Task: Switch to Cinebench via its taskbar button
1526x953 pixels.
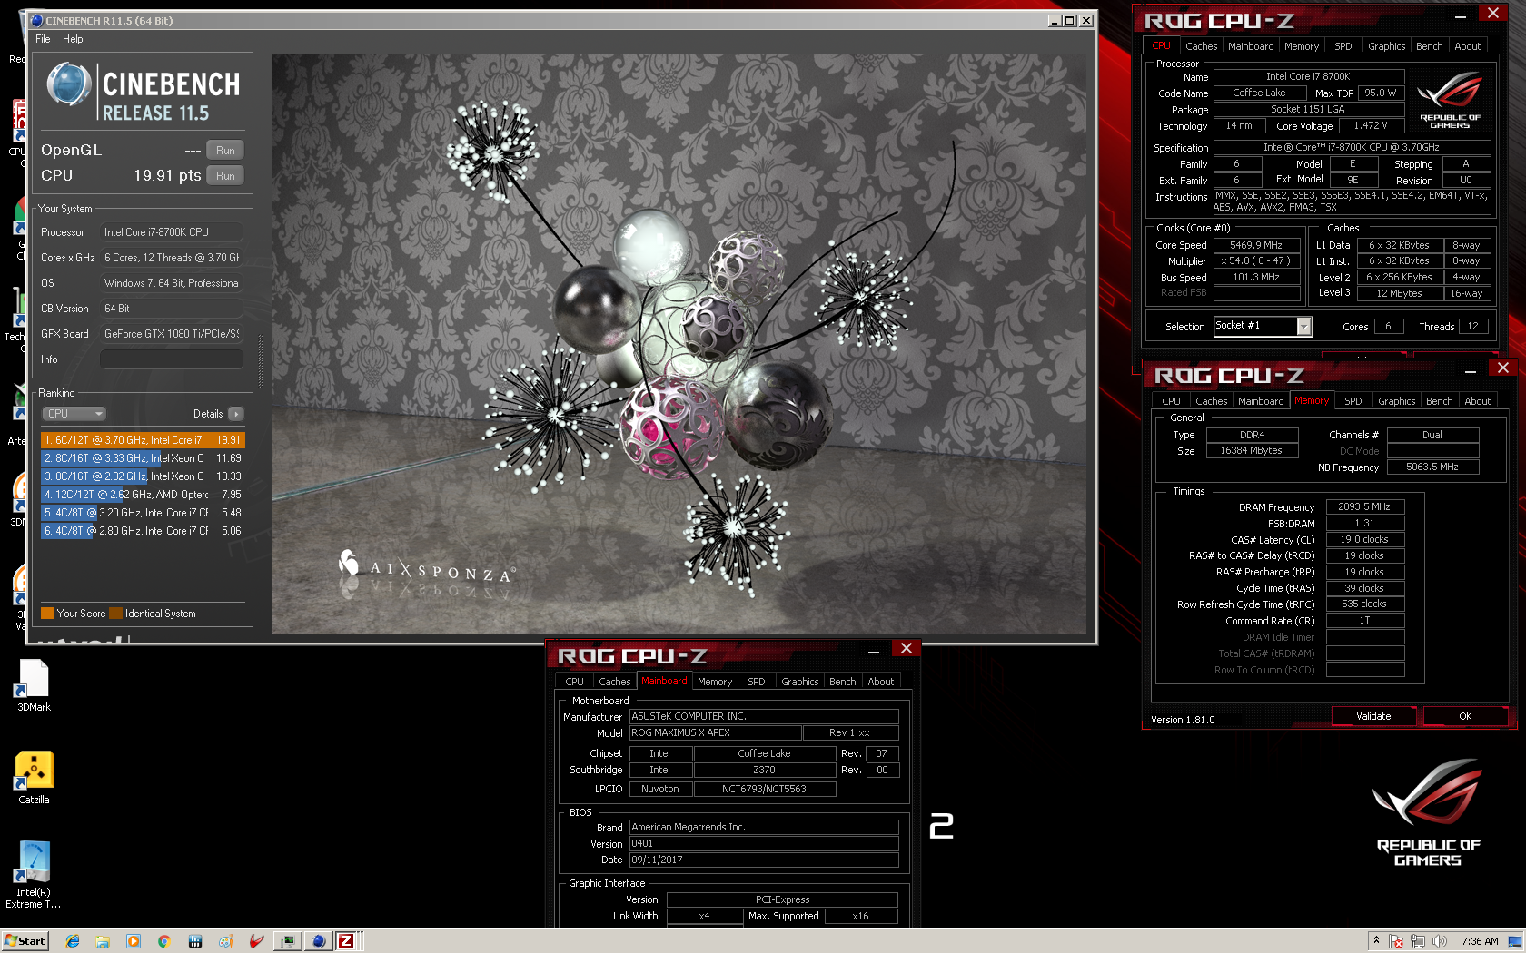Action: 318,941
